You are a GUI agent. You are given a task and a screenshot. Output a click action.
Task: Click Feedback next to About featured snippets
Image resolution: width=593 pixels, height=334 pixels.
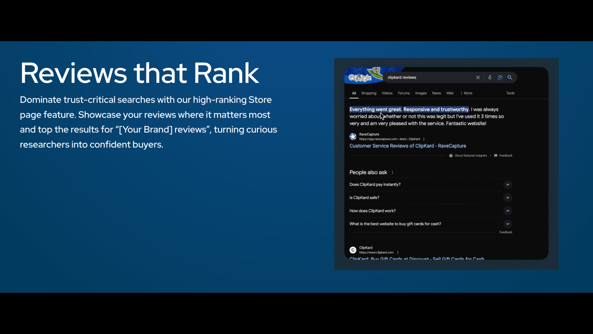coord(506,155)
